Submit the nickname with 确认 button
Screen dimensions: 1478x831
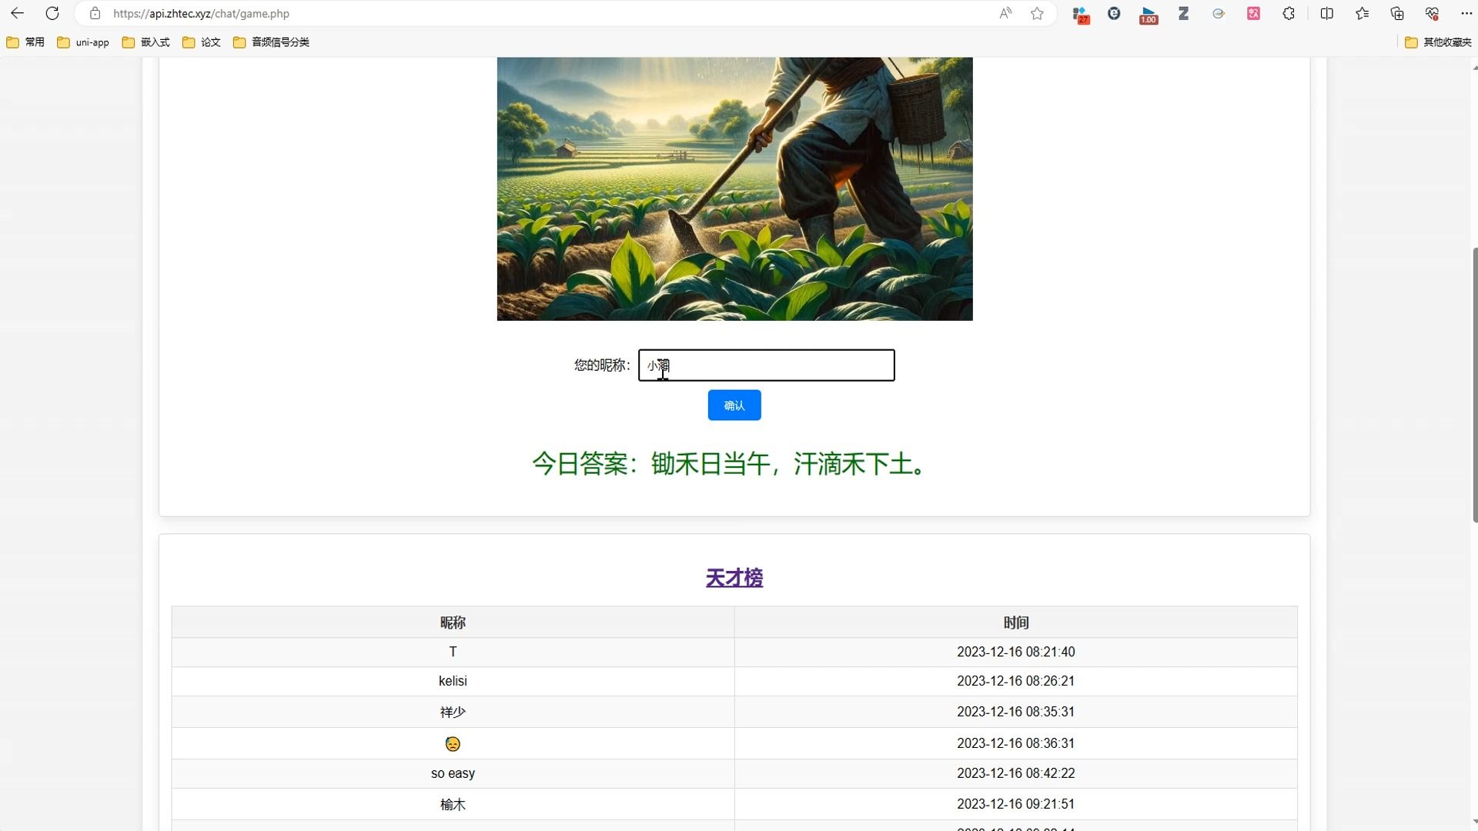tap(734, 405)
